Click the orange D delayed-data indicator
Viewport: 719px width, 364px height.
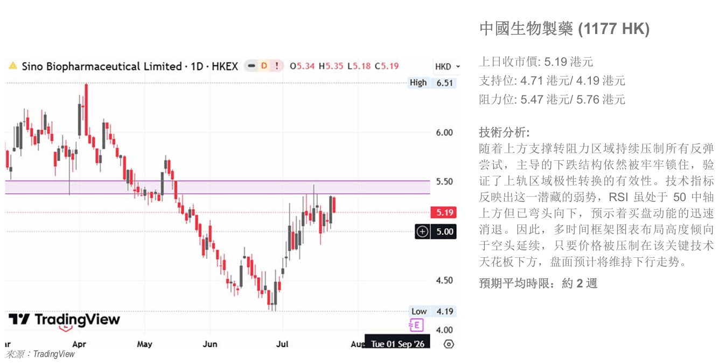[264, 66]
